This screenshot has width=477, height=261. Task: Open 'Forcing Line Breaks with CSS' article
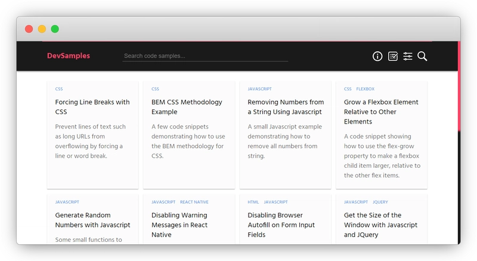click(92, 107)
